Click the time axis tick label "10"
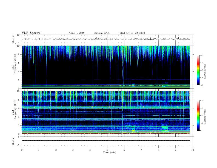The image size is (217, 168). point(193,150)
